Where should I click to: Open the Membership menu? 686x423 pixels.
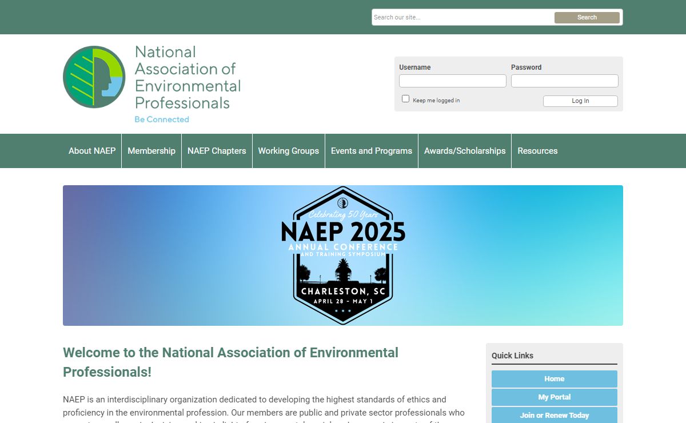151,151
